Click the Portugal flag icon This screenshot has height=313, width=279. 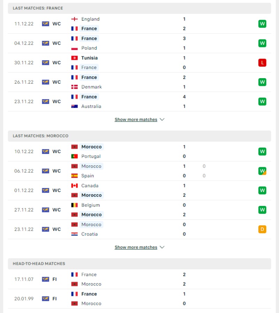coord(74,156)
